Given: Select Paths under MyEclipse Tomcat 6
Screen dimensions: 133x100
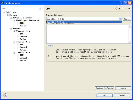Looking at the screenshot, I should pos(23,26).
